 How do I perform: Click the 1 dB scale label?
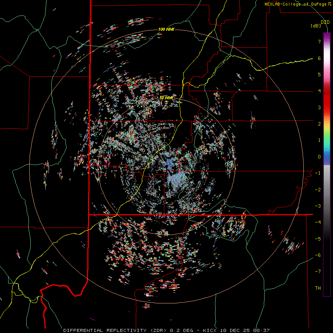click(x=319, y=140)
